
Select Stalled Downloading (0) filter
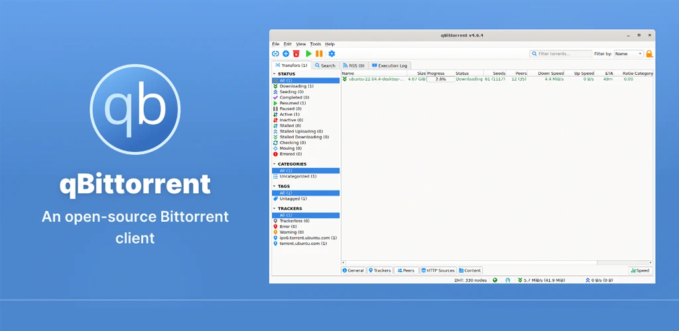click(306, 137)
